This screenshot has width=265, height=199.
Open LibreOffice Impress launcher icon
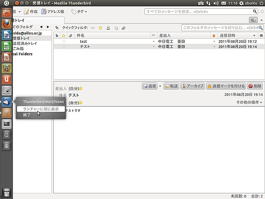[x=6, y=57]
